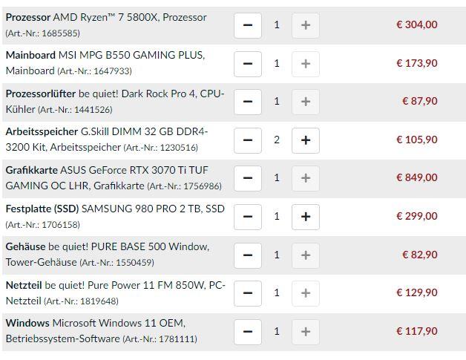Click minus for Pure Power 11 power supply
Image resolution: width=466 pixels, height=360 pixels.
[x=248, y=293]
